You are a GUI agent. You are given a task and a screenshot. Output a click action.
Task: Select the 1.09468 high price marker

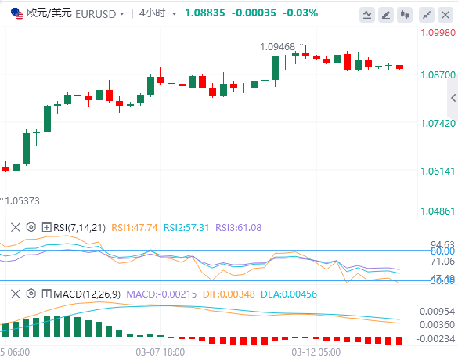(x=277, y=47)
